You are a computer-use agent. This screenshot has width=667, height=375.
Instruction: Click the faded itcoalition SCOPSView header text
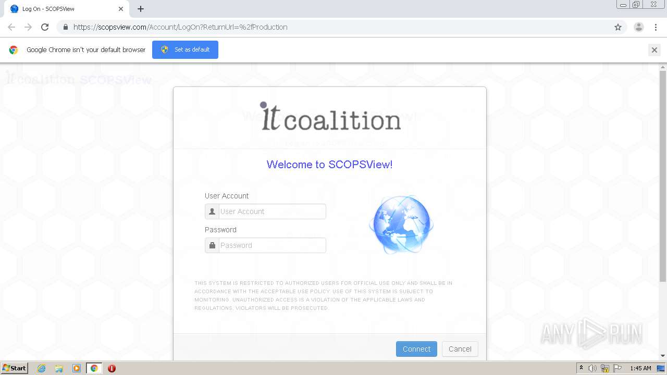click(78, 79)
